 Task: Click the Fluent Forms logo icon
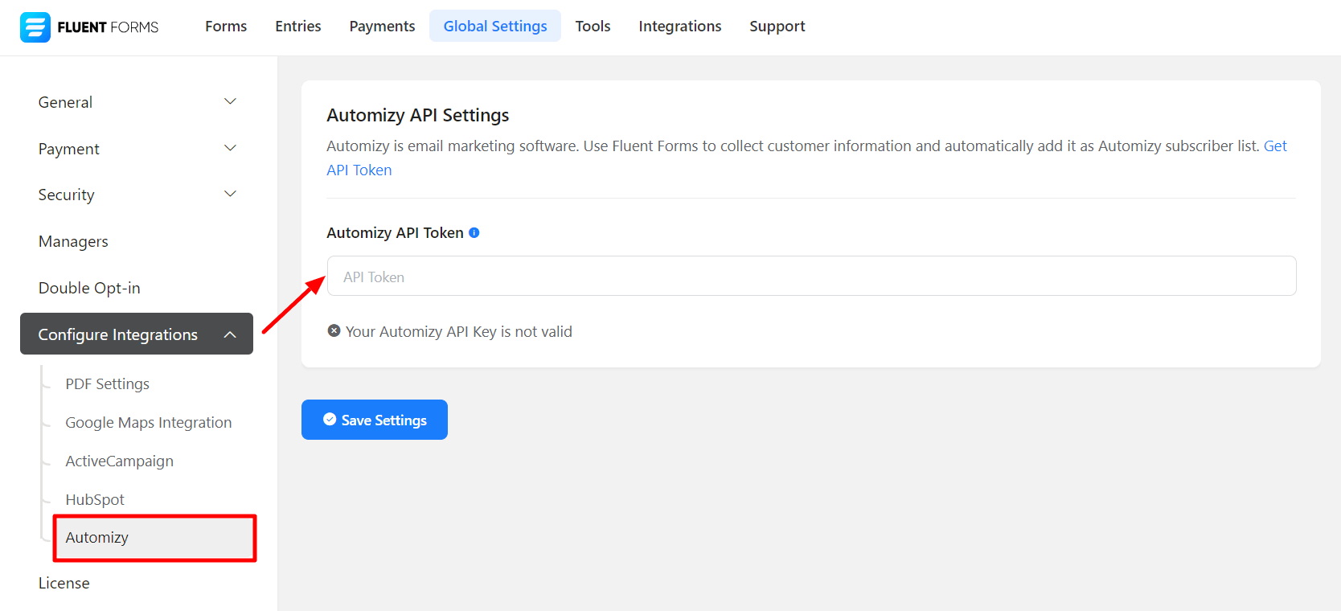35,27
